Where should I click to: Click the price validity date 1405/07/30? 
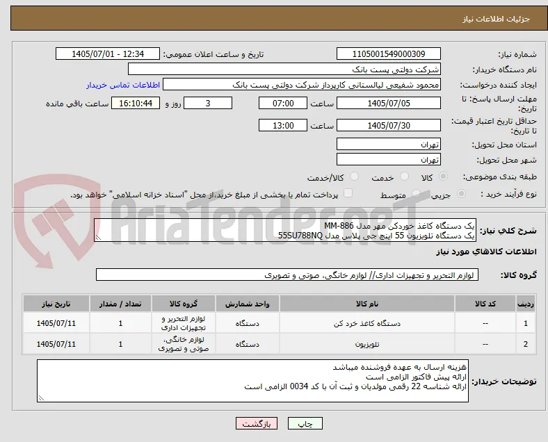tap(389, 125)
